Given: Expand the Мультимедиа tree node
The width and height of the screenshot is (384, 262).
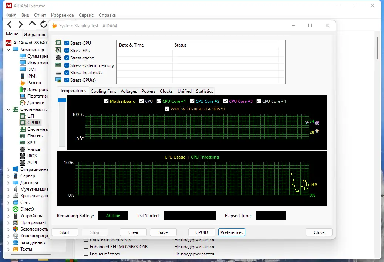Looking at the screenshot, I should (x=9, y=189).
